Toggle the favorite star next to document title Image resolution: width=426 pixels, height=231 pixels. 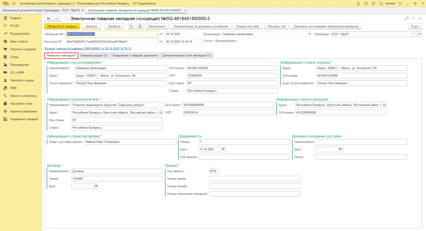65,19
